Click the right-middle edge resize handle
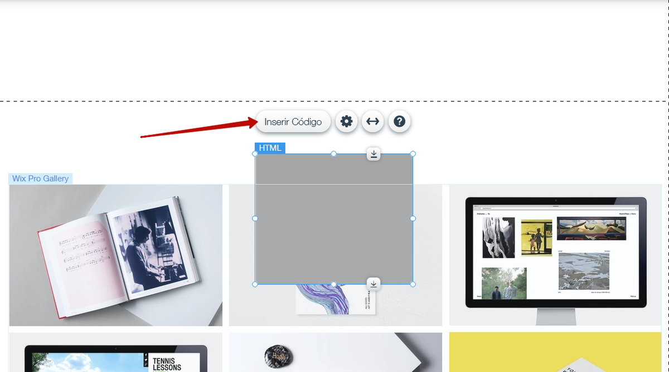 [x=413, y=218]
